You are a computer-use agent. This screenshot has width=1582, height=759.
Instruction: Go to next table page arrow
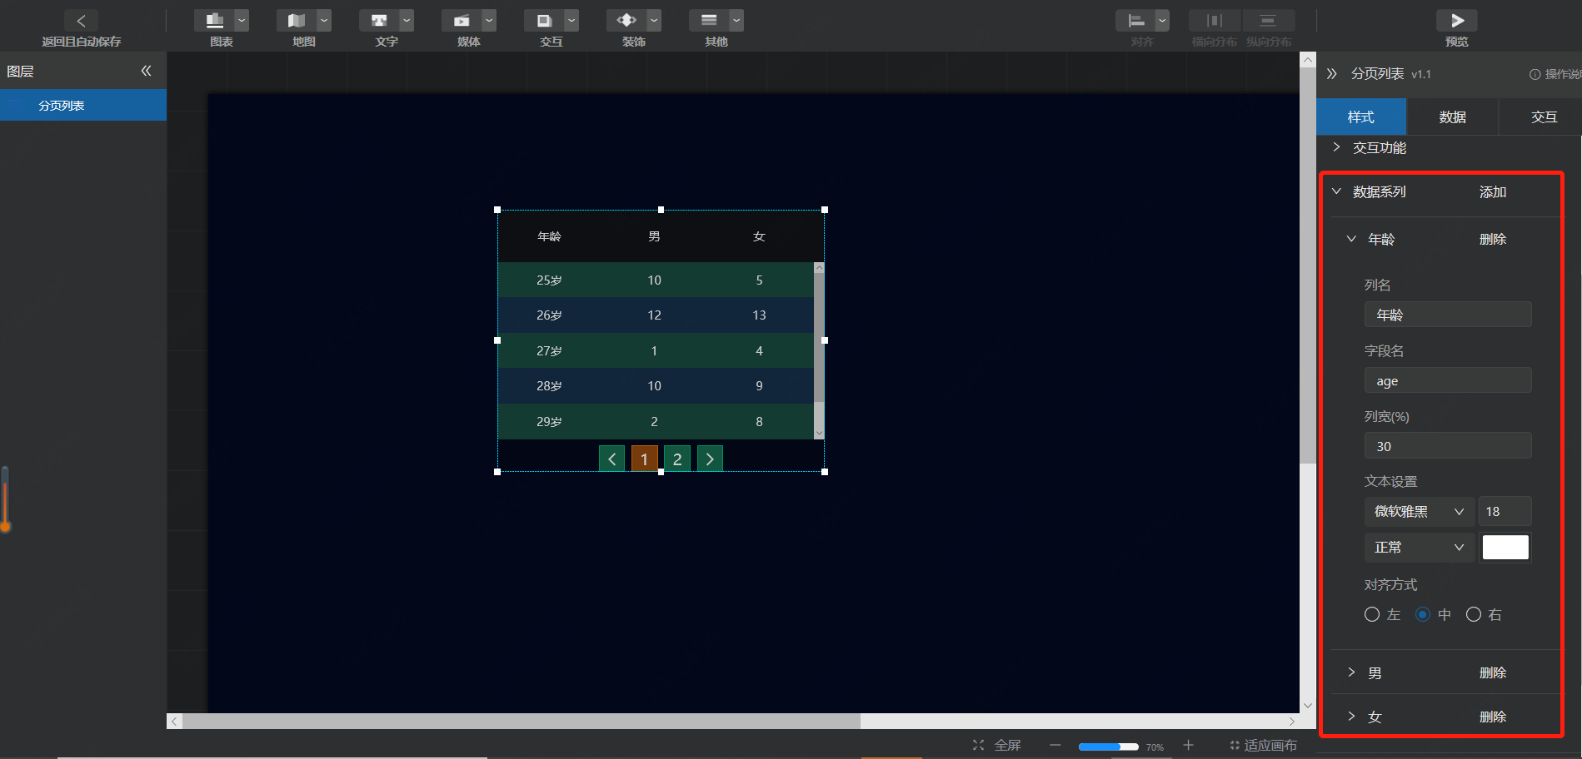(710, 459)
